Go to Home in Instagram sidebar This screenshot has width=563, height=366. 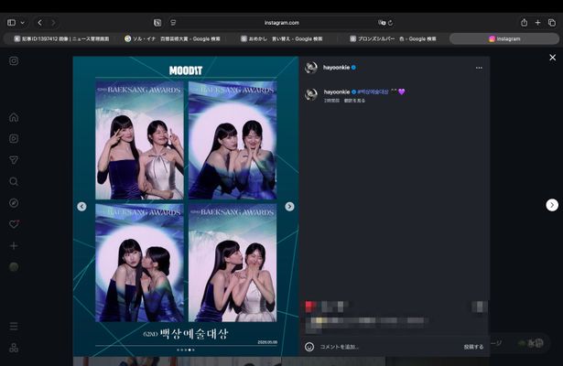pos(14,117)
